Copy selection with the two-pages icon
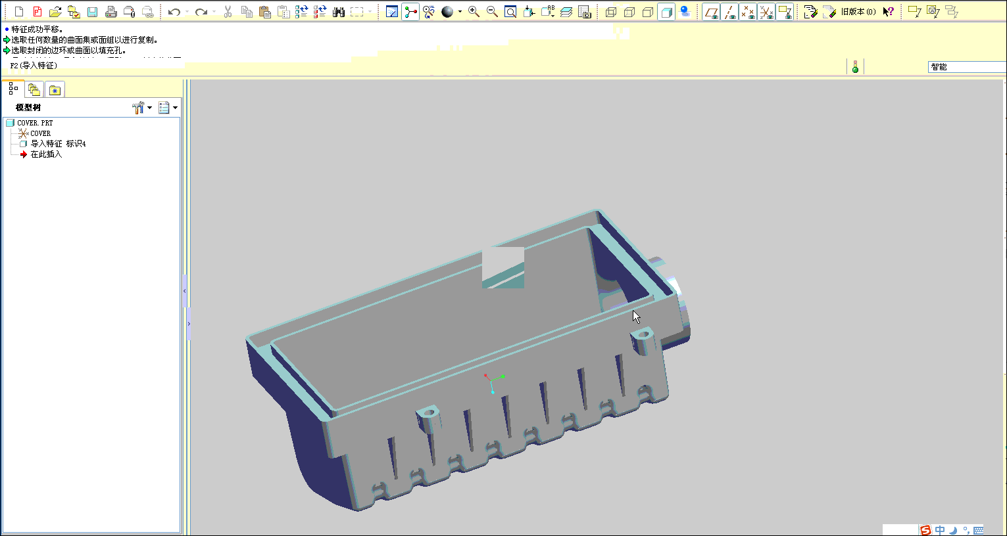 coord(247,12)
